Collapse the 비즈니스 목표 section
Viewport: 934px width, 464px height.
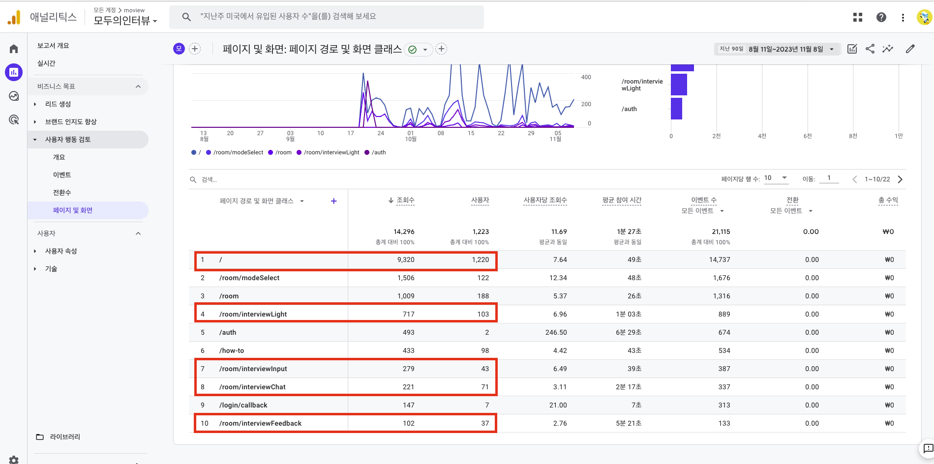pyautogui.click(x=138, y=87)
